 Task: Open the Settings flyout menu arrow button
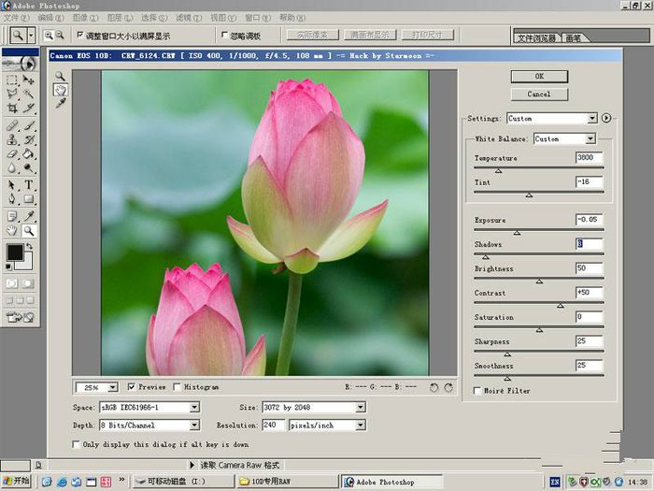[x=606, y=118]
